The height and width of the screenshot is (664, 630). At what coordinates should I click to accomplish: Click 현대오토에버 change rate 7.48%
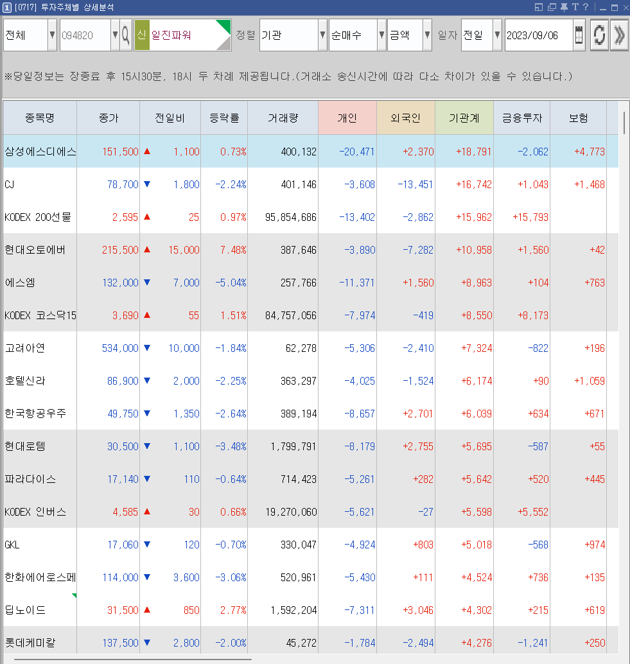pos(233,250)
